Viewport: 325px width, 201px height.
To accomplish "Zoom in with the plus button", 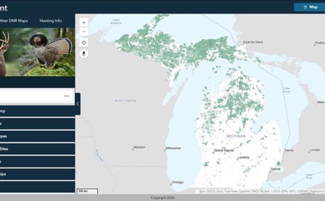I will (84, 23).
